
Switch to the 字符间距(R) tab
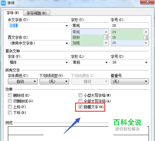37,13
